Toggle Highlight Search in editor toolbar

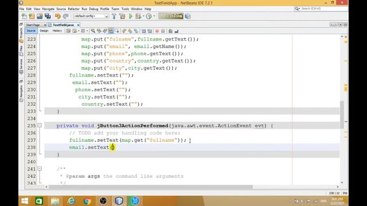pyautogui.click(x=111, y=31)
